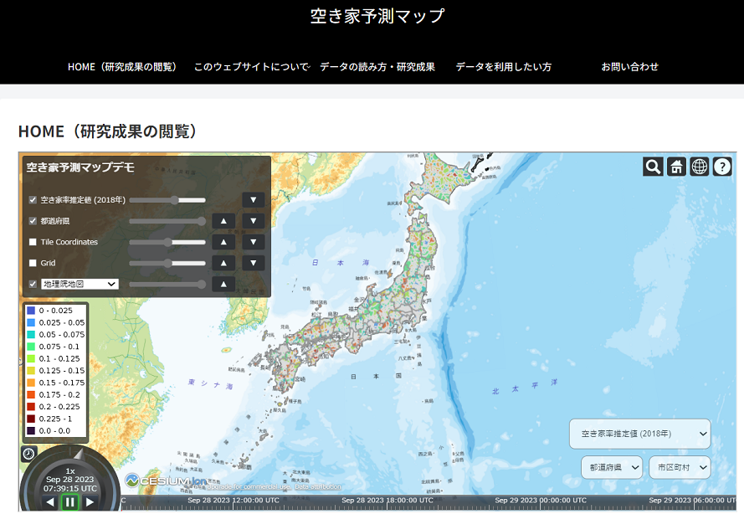The height and width of the screenshot is (514, 744).
Task: Enable the Grid layer checkbox
Action: pyautogui.click(x=33, y=263)
